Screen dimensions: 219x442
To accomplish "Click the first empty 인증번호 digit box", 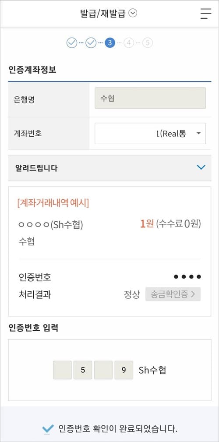I will (x=62, y=370).
